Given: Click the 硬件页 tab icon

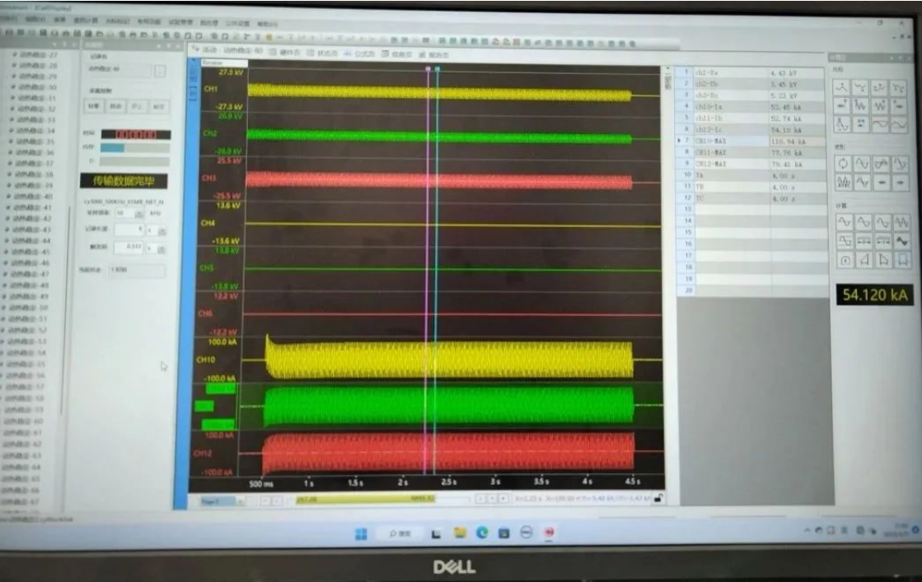Looking at the screenshot, I should [x=273, y=54].
